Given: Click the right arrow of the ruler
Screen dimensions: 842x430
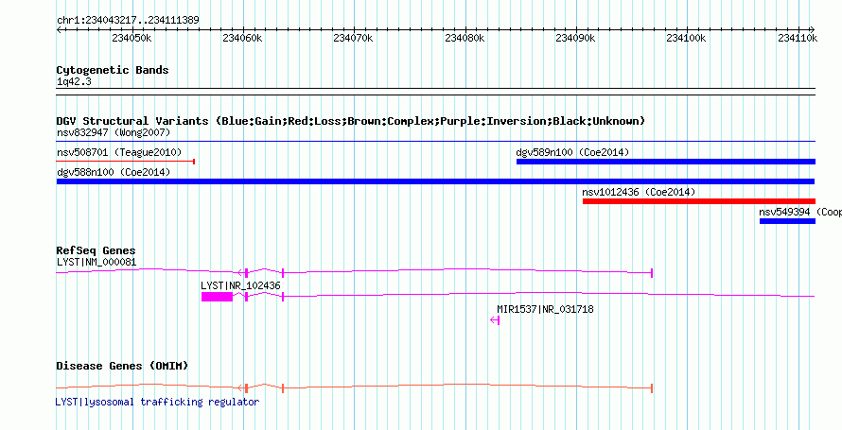Looking at the screenshot, I should pos(813,29).
